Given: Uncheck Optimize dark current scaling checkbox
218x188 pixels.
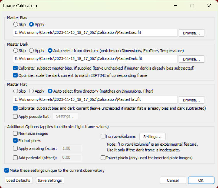Looking at the screenshot, I should [x=15, y=75].
